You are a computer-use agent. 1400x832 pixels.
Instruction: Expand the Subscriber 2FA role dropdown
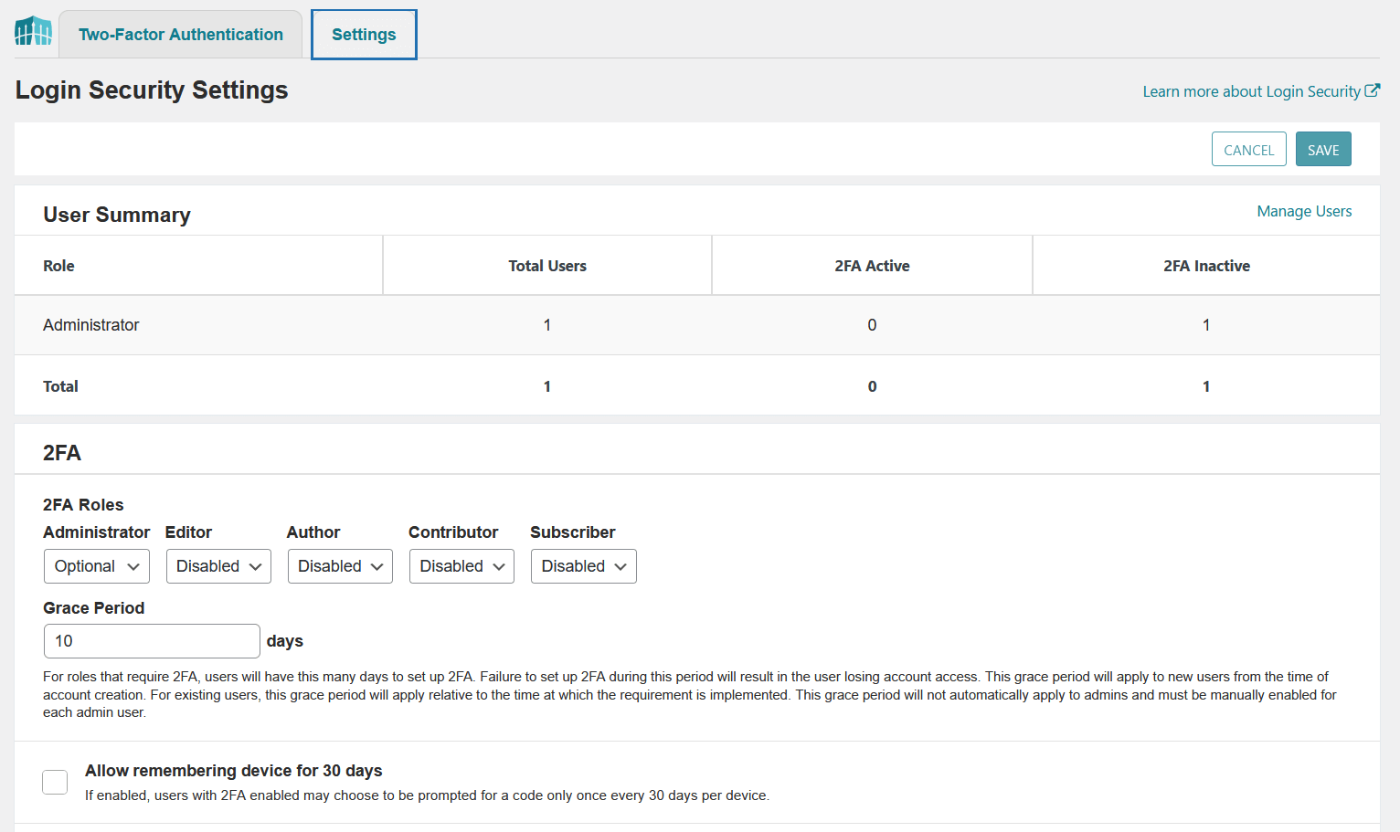click(584, 566)
